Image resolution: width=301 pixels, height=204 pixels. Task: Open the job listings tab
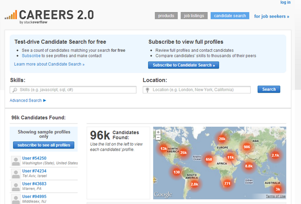coord(194,16)
